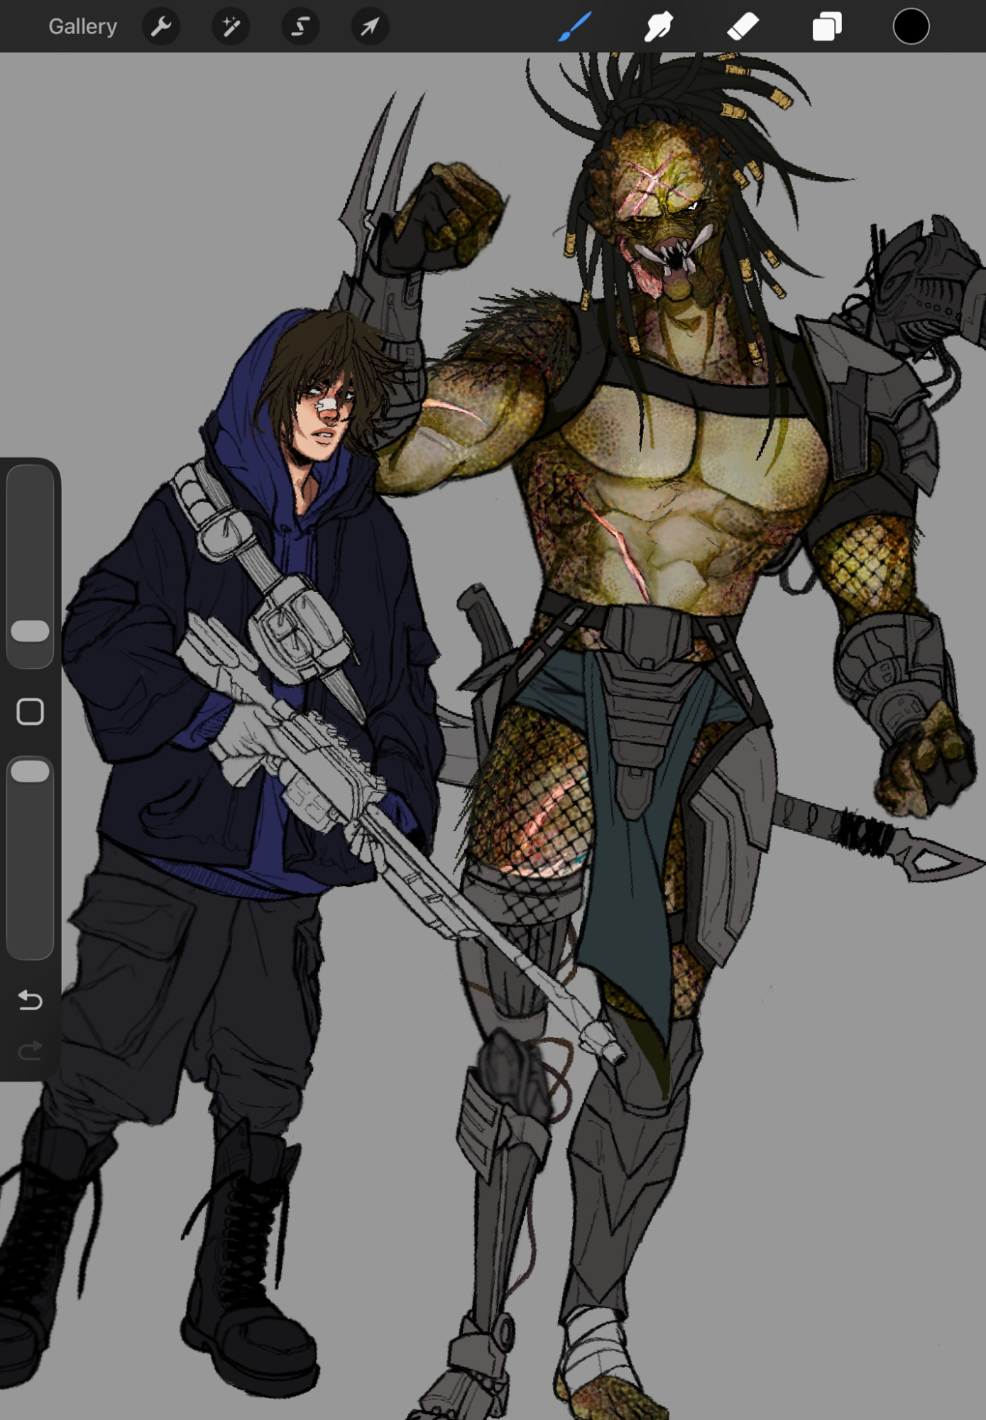Viewport: 986px width, 1420px height.
Task: Undo the last stroke
Action: coord(30,1000)
